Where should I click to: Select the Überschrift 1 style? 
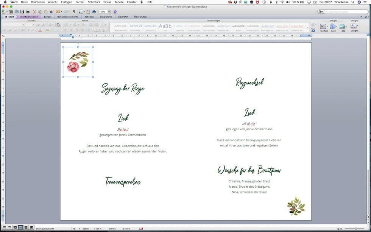click(136, 27)
